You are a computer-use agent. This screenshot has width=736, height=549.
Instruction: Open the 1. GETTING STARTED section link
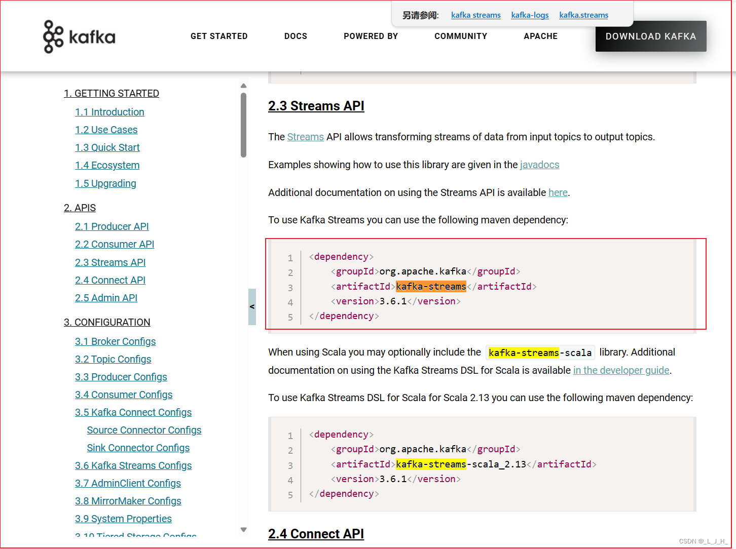coord(112,93)
